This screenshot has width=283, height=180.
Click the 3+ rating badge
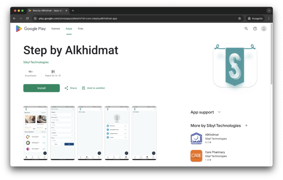(53, 72)
